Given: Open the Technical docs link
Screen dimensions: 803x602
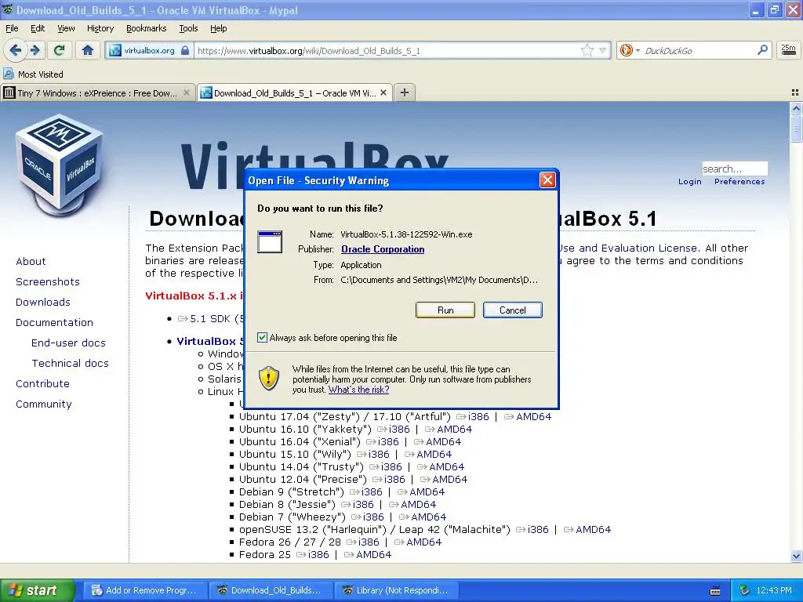Looking at the screenshot, I should pos(70,363).
